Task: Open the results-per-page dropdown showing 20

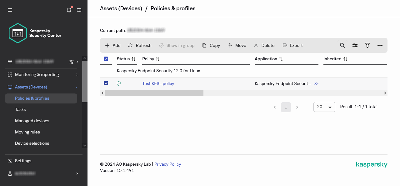Action: coord(324,107)
